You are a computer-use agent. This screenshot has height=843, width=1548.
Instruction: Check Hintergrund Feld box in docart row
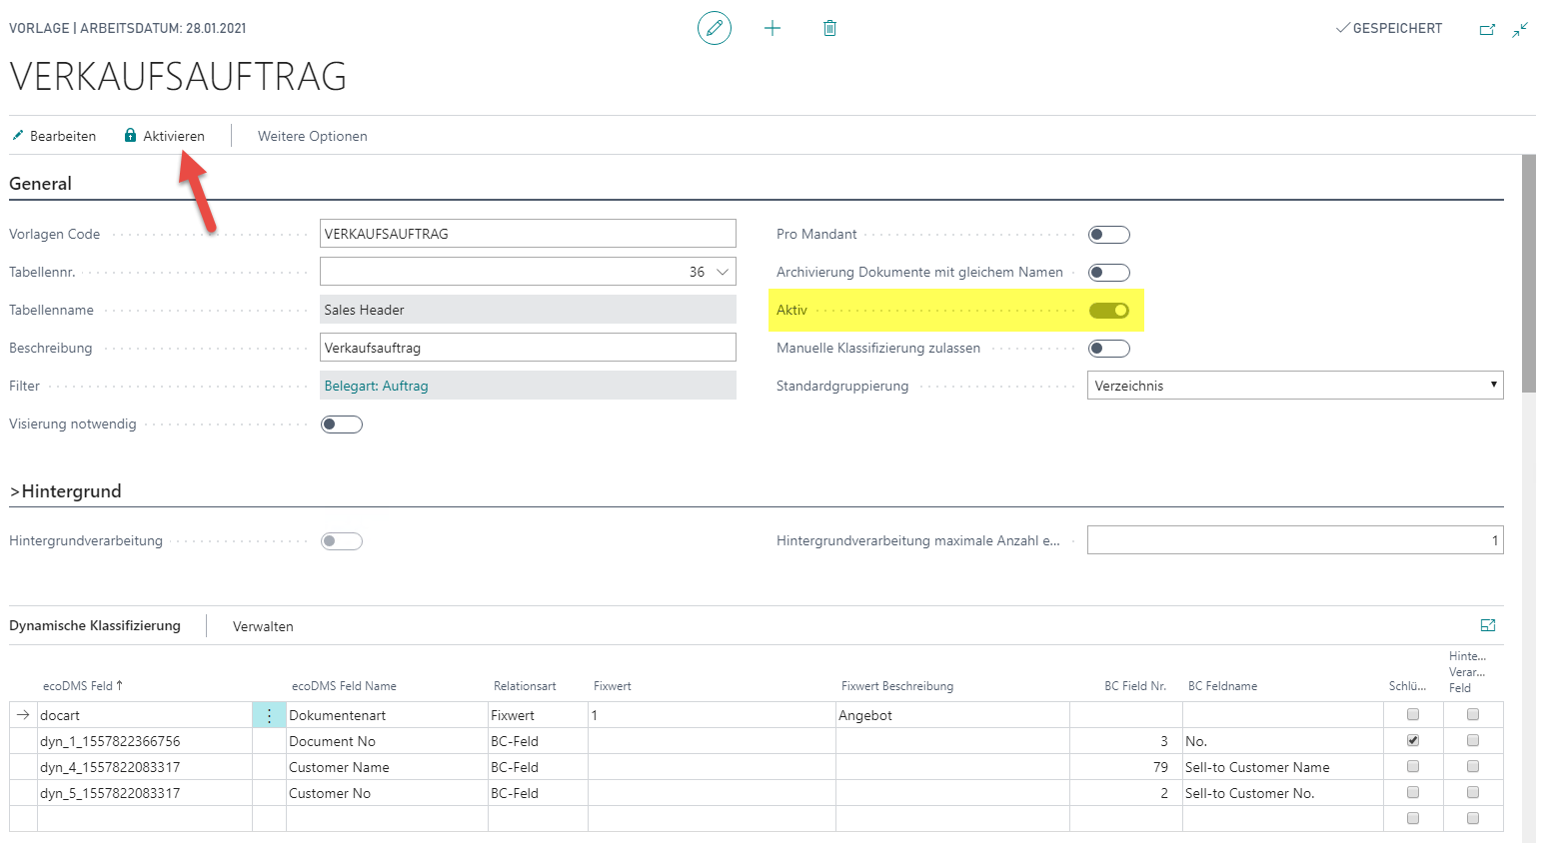pyautogui.click(x=1473, y=714)
